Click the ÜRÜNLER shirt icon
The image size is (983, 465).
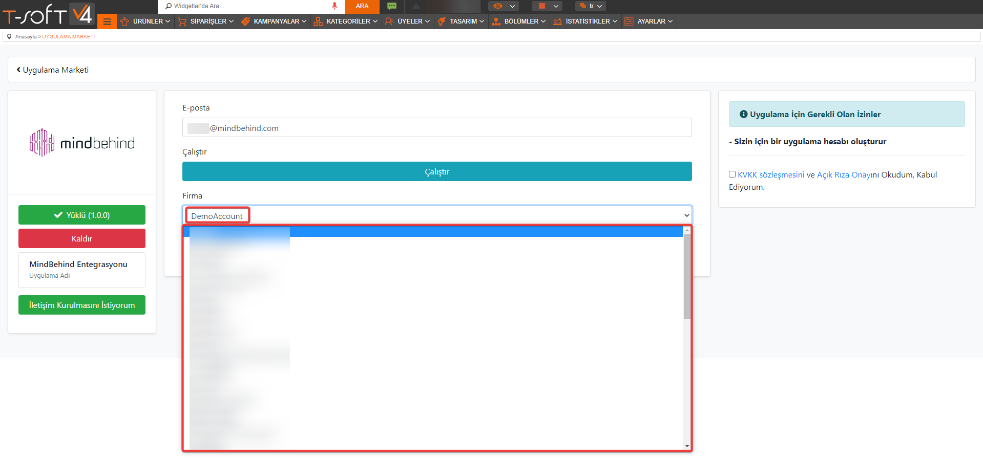[x=124, y=21]
